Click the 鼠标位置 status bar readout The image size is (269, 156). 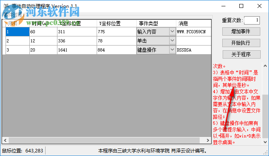(23, 151)
